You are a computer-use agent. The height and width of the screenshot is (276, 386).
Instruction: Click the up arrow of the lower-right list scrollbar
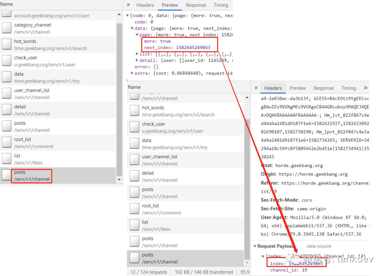pos(247,98)
